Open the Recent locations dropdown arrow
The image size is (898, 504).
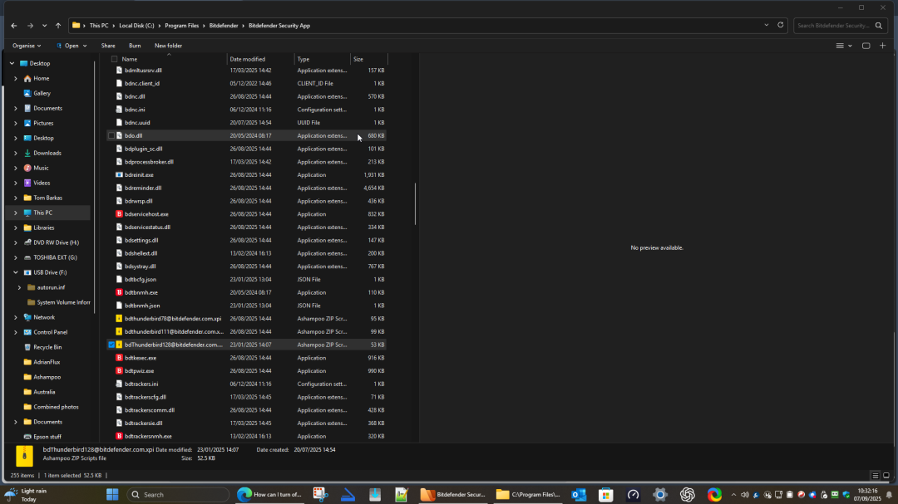pyautogui.click(x=44, y=26)
